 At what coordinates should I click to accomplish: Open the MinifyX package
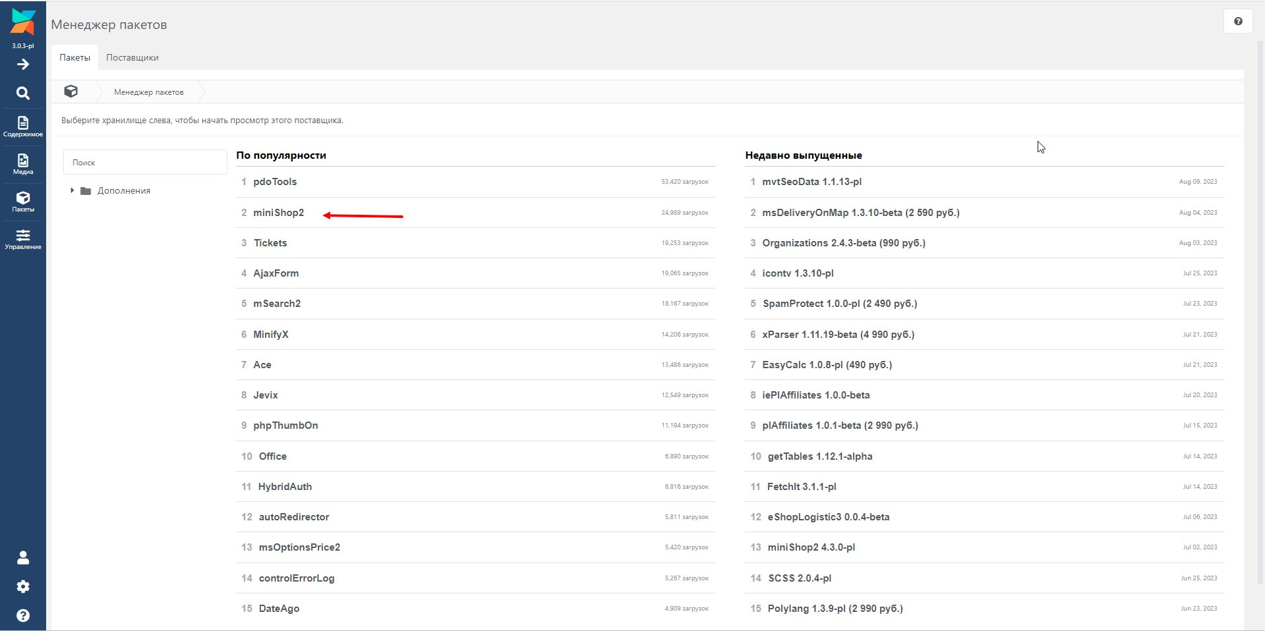271,335
